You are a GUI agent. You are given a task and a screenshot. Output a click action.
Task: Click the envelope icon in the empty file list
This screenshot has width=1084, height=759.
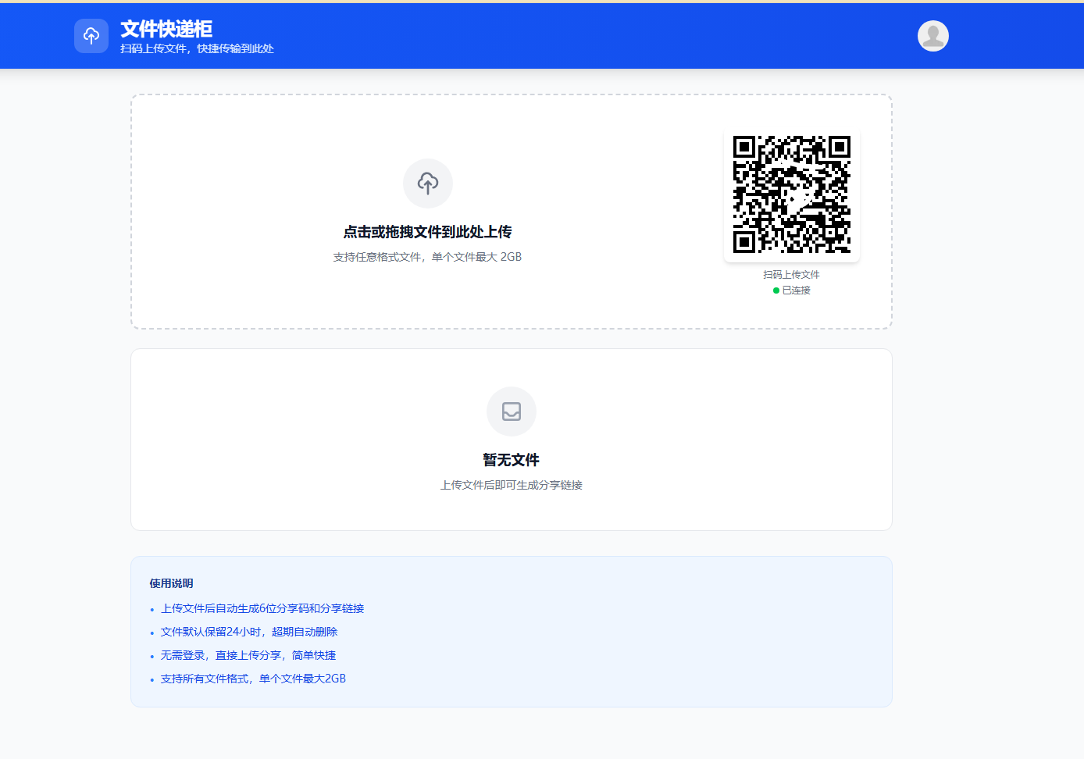[x=511, y=412]
